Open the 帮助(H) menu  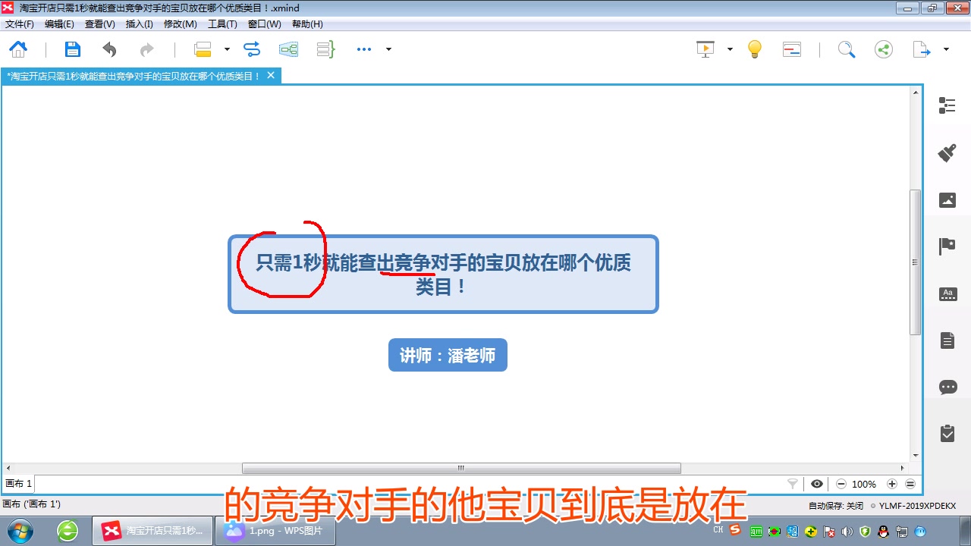[307, 24]
